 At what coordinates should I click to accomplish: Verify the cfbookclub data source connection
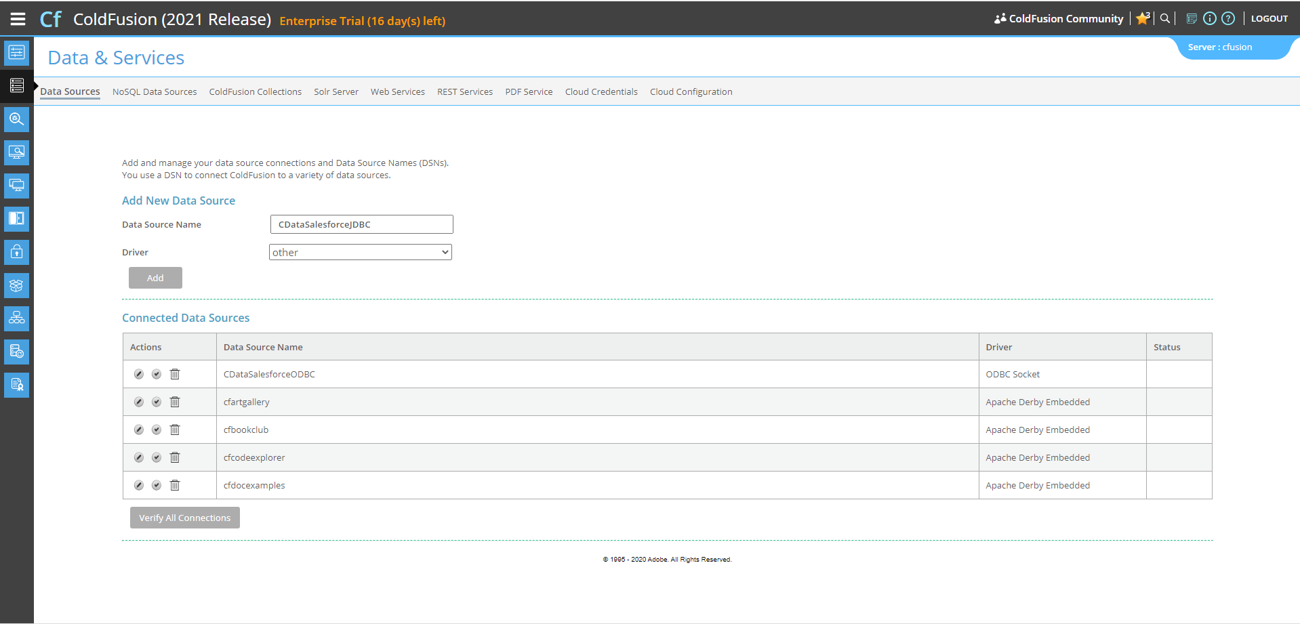click(x=157, y=430)
